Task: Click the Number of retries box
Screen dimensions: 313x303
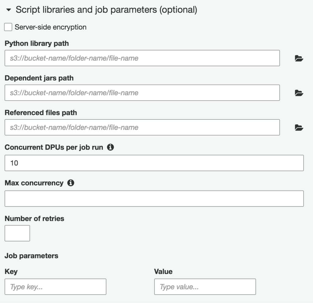Action: [x=17, y=233]
